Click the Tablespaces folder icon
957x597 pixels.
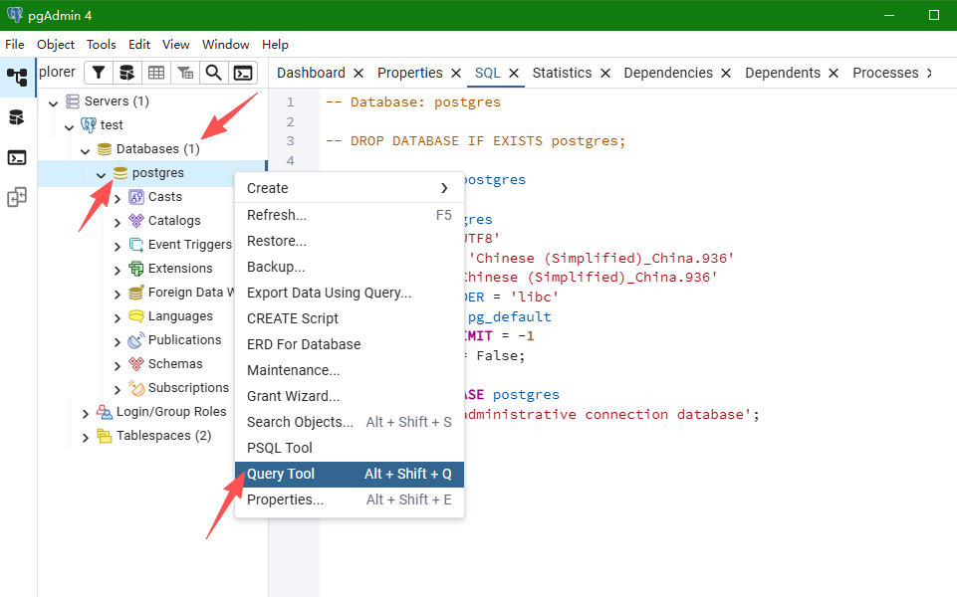pyautogui.click(x=105, y=436)
